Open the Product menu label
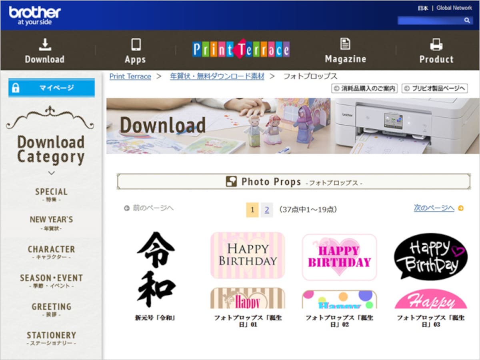Viewport: 480px width, 360px height. point(436,59)
